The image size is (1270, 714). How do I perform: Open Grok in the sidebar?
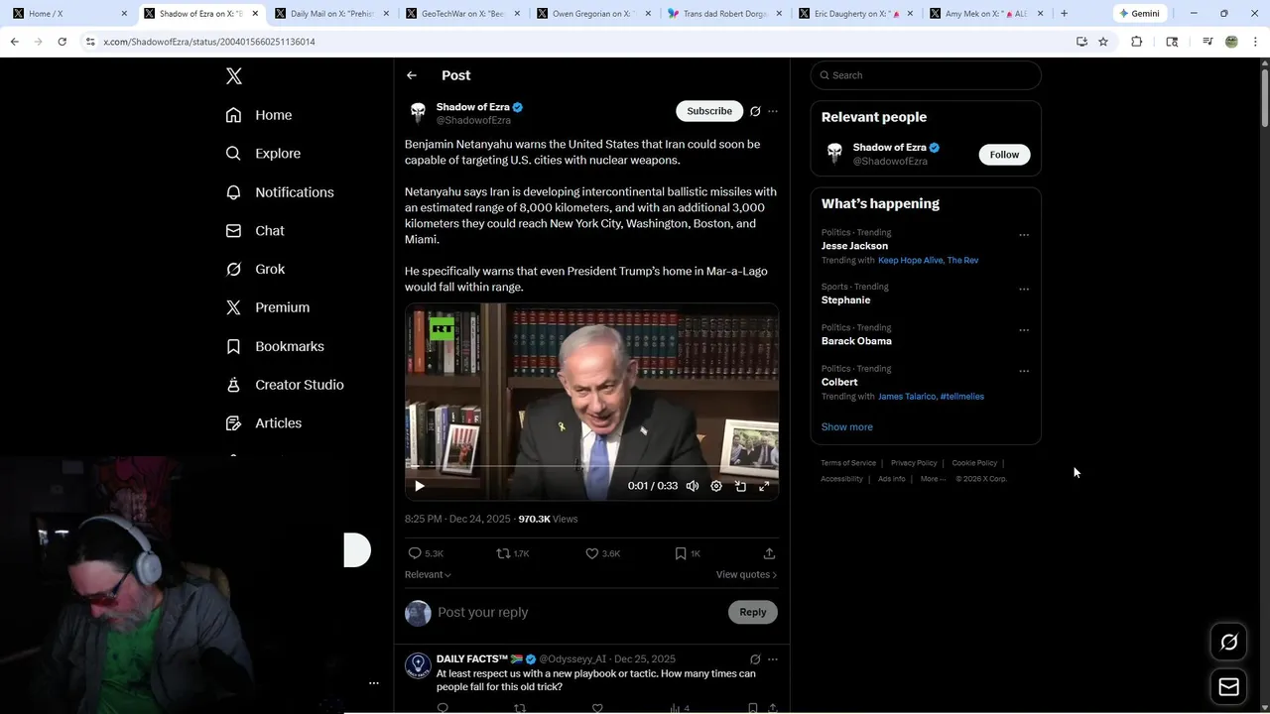(x=255, y=269)
